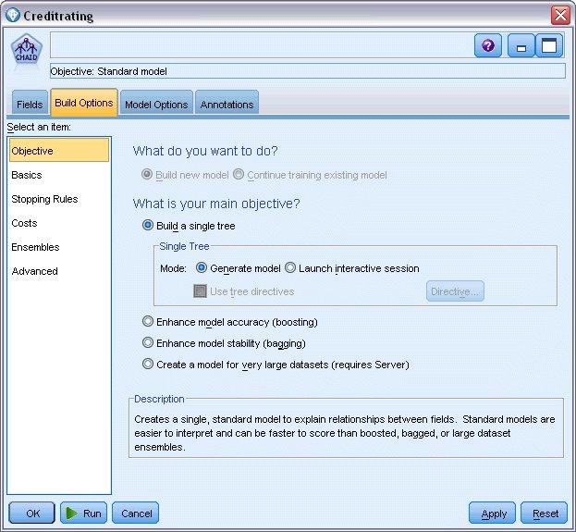Switch to the Fields tab
576x532 pixels.
pos(30,104)
